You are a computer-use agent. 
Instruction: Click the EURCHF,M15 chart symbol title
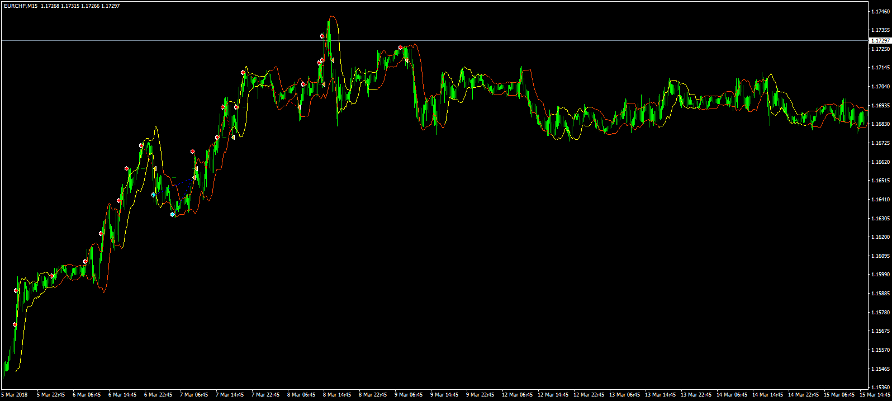[x=20, y=6]
